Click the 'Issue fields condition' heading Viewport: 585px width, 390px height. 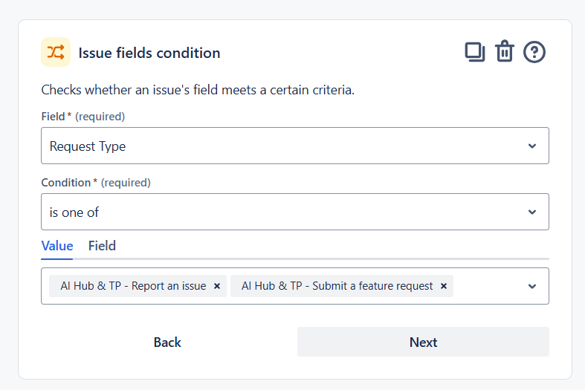pyautogui.click(x=149, y=53)
